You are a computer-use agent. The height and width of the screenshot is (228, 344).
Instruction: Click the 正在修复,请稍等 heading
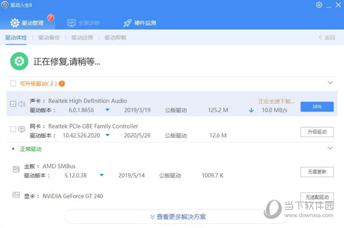[67, 61]
